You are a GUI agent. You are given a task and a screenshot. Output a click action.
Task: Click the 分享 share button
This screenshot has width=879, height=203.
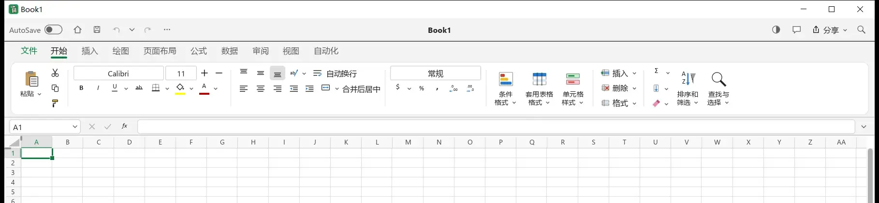pyautogui.click(x=830, y=30)
